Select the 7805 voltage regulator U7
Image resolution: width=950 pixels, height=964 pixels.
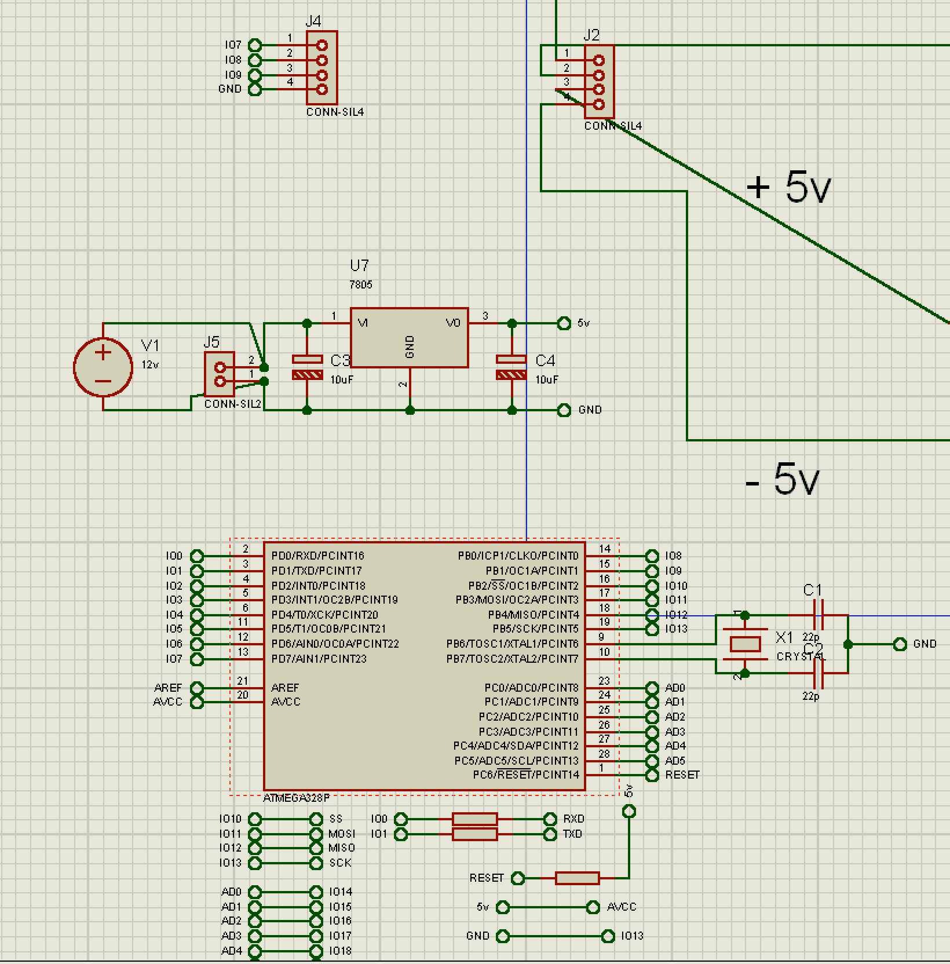pos(409,337)
